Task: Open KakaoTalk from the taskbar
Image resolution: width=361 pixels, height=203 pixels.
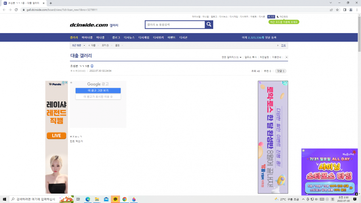Action: (116, 199)
